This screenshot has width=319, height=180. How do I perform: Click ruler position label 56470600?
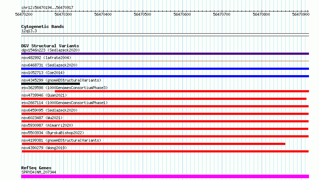pos(182,14)
